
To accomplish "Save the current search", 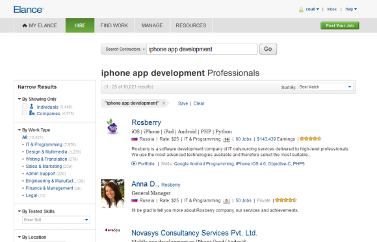I will click(x=183, y=103).
